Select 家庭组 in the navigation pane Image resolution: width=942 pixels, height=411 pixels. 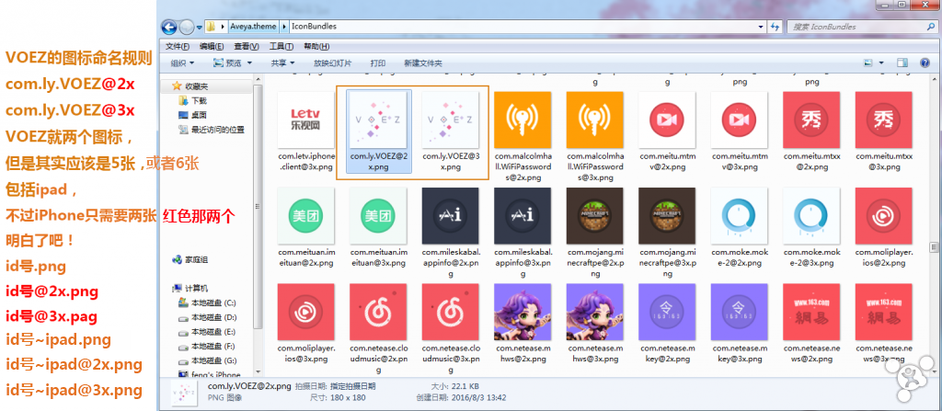click(x=190, y=259)
